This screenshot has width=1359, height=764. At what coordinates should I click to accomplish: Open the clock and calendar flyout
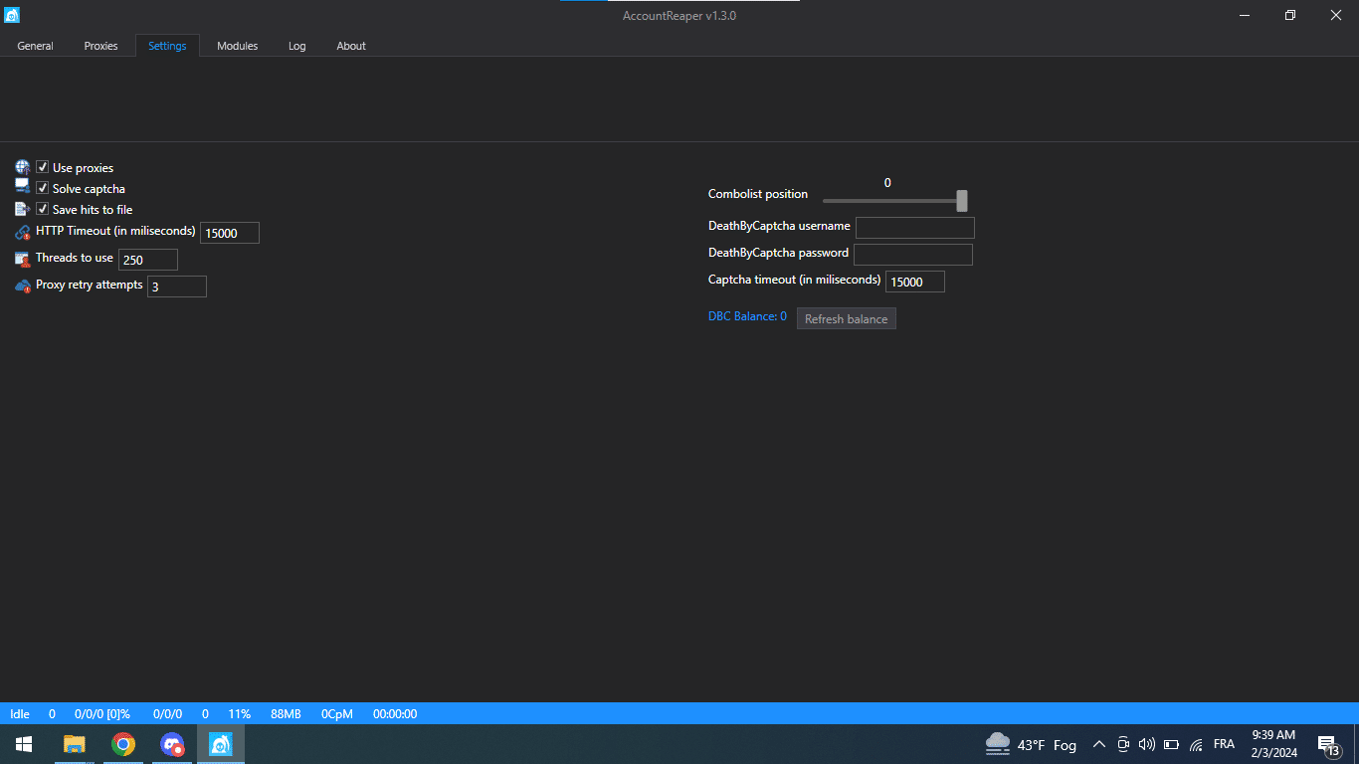[x=1273, y=744]
